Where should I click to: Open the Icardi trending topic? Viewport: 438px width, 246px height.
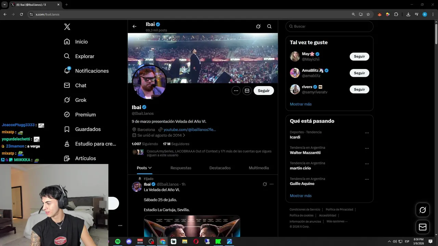tap(295, 137)
